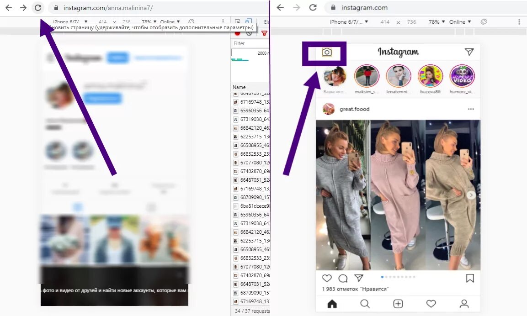Toggle the DevTools device toolbar icon
Image resolution: width=527 pixels, height=316 pixels.
pos(249,22)
